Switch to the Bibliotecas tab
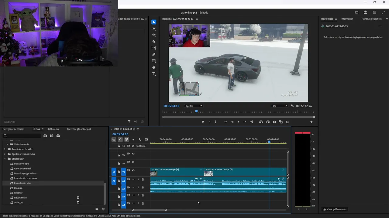Screen dimensions: 389x218 coord(53,129)
